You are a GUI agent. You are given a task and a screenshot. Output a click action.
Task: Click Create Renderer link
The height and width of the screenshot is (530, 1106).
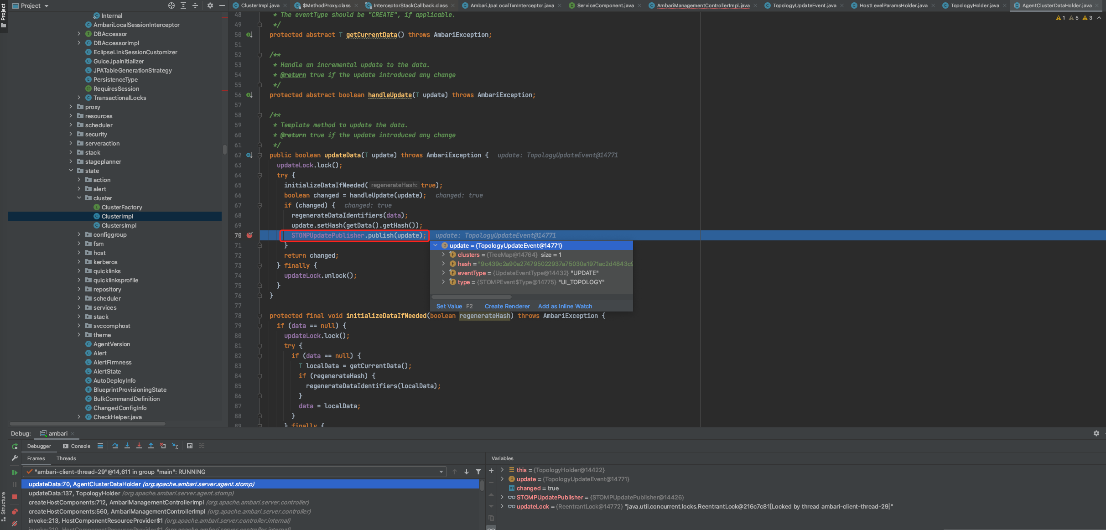click(x=507, y=306)
